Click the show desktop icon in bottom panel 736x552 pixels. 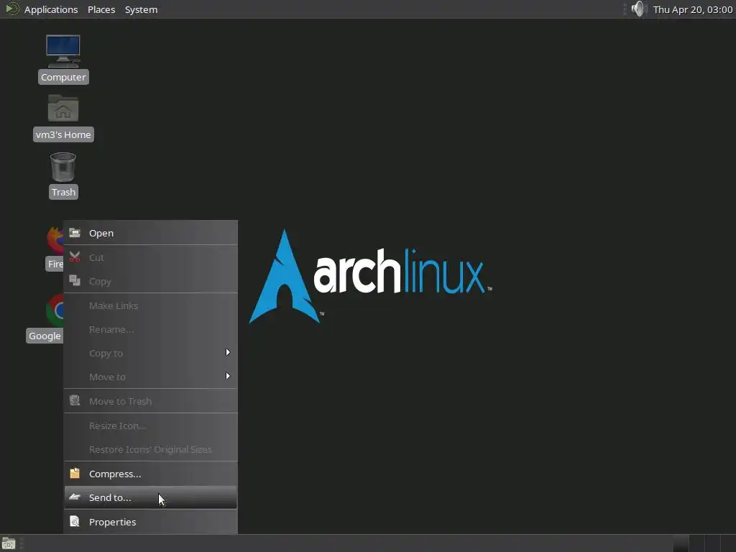9,543
